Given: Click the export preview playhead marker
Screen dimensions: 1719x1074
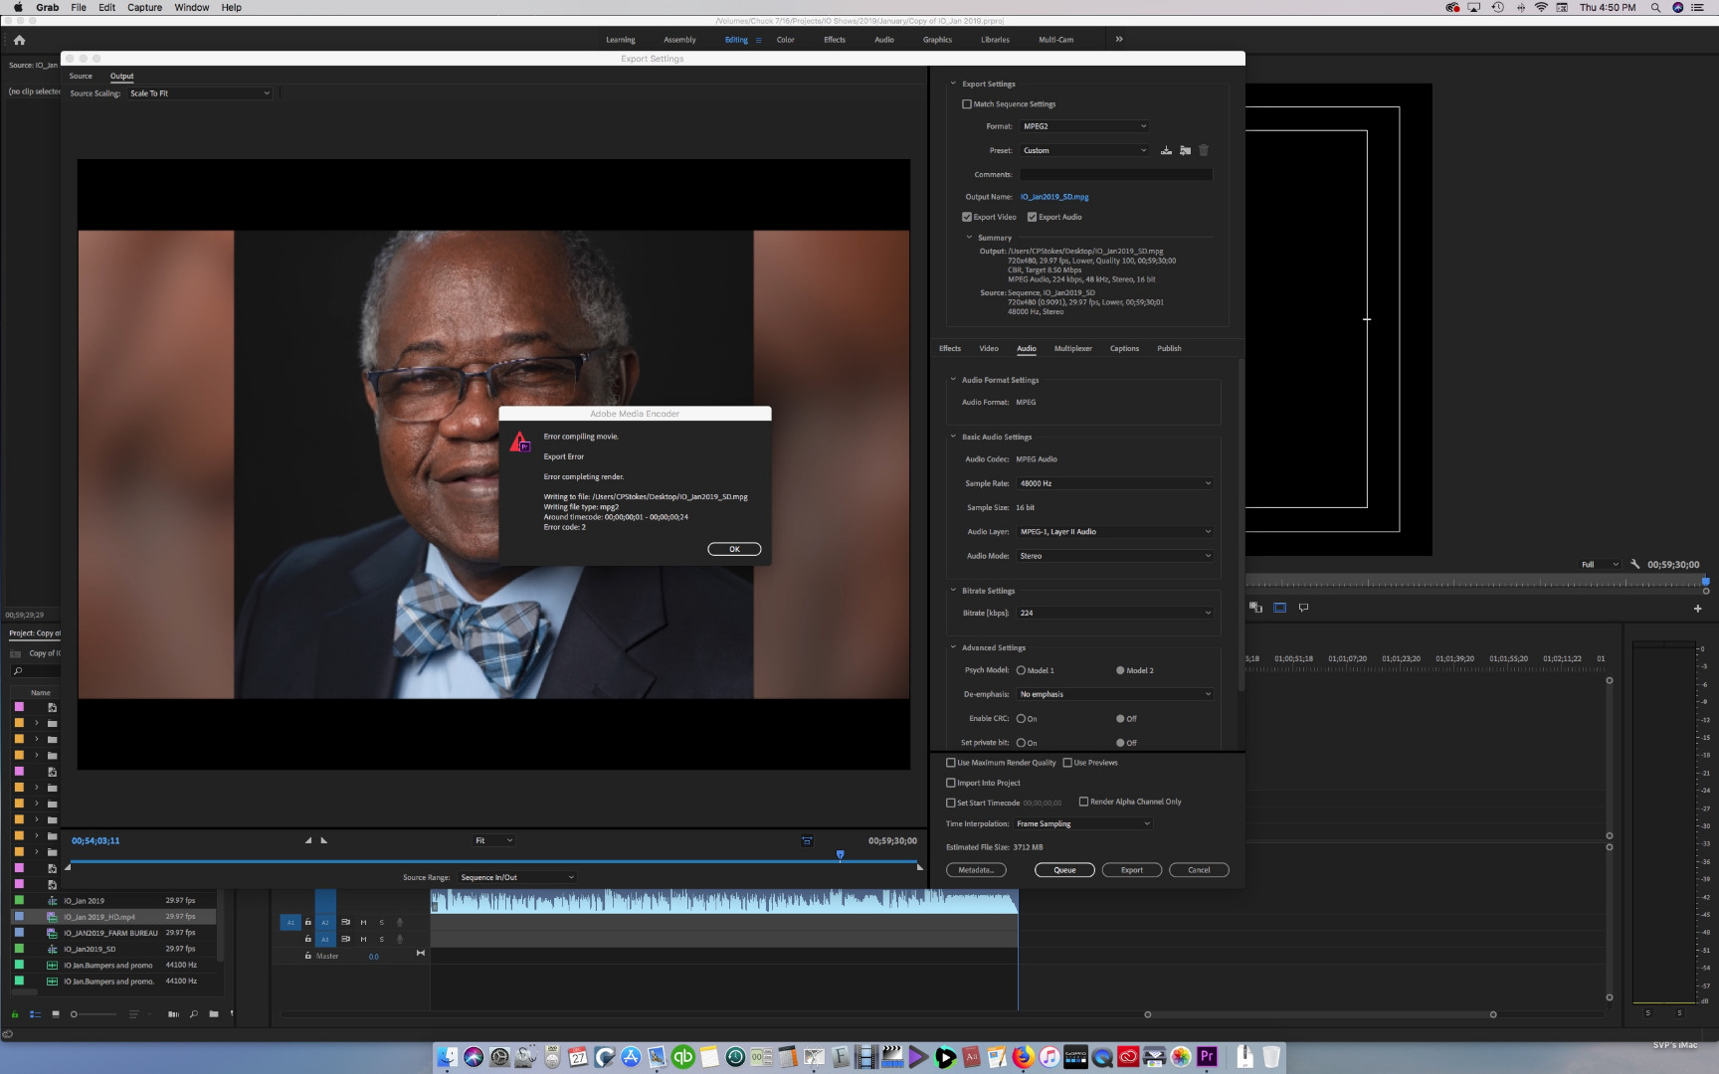Looking at the screenshot, I should [x=841, y=854].
